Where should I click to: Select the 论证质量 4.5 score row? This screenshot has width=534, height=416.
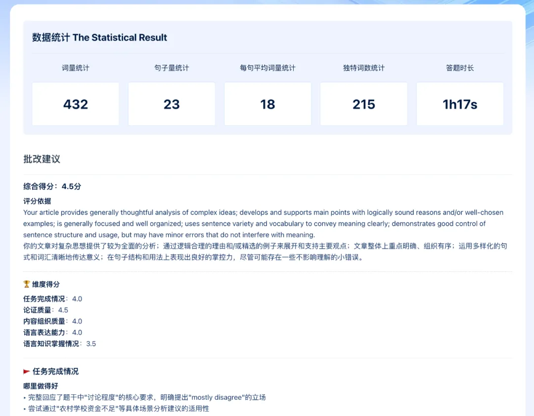point(45,310)
